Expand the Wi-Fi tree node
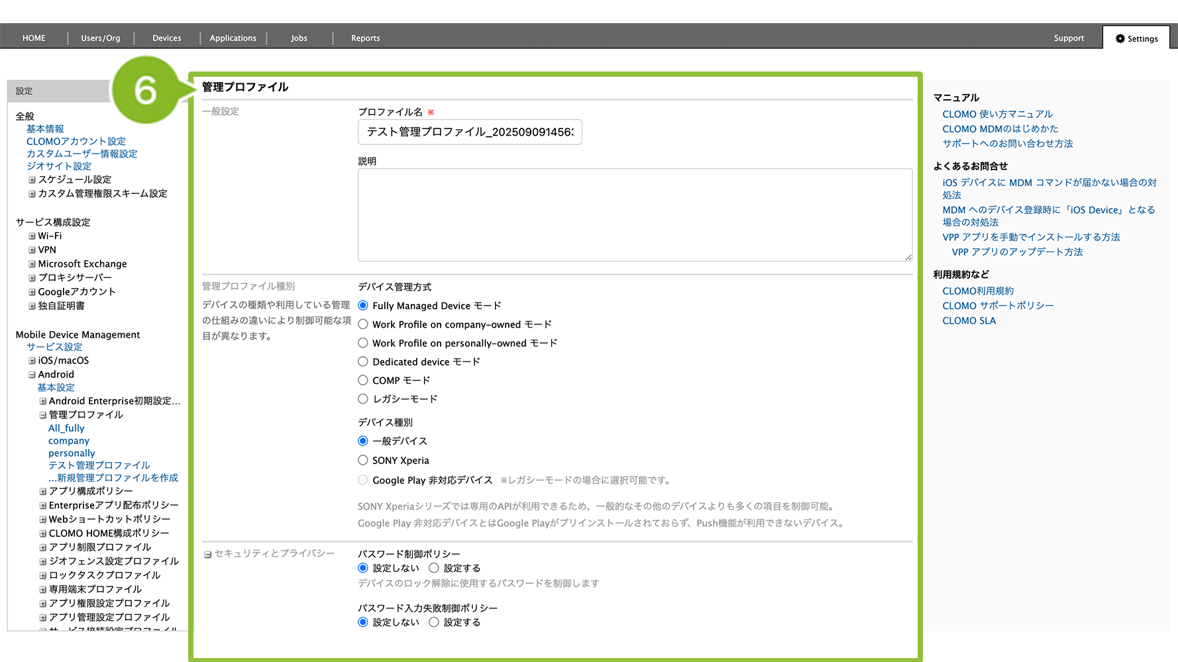Image resolution: width=1178 pixels, height=662 pixels. (32, 236)
